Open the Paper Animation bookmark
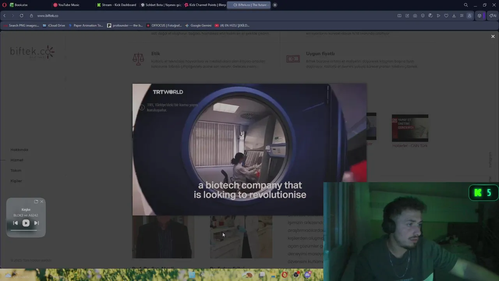 pos(86,25)
